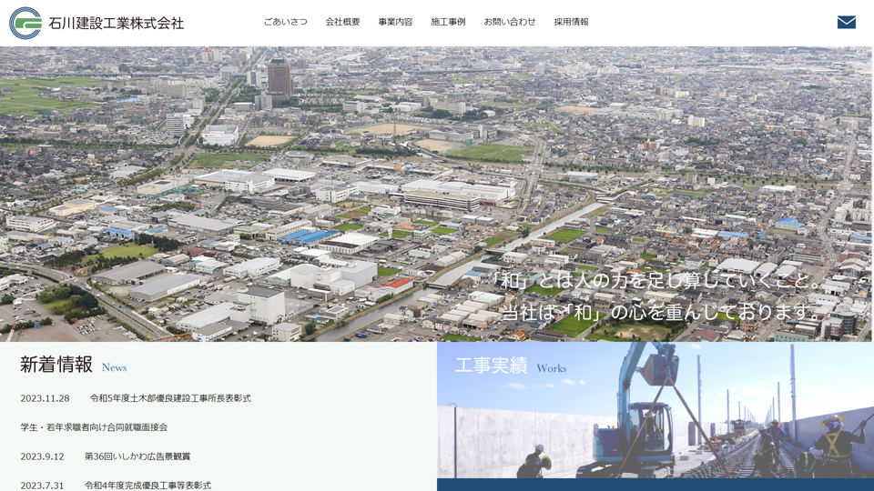Select 事業内容 in the navigation bar
The image size is (874, 491).
click(395, 22)
